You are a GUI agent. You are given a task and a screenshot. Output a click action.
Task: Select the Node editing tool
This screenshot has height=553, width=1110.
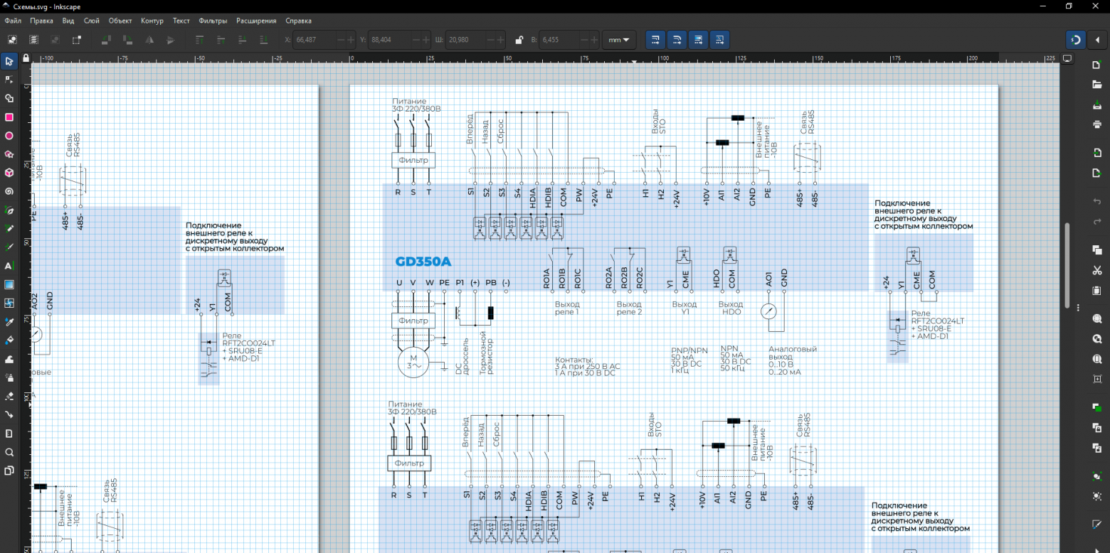(9, 80)
